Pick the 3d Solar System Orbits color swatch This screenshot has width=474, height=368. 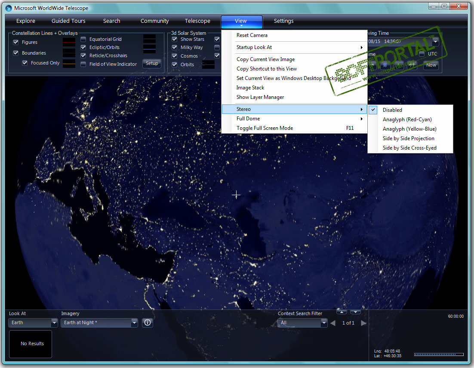click(208, 64)
